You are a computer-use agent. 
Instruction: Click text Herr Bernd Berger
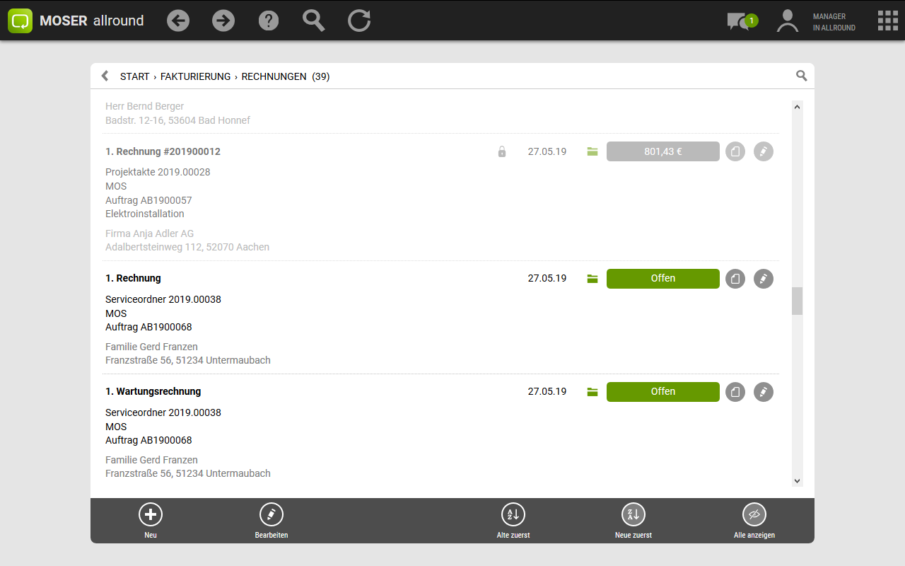coord(145,106)
